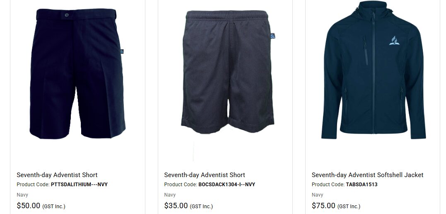Click the waistband button on the navy shorts
Screen dimensions: 446x214
pos(67,15)
